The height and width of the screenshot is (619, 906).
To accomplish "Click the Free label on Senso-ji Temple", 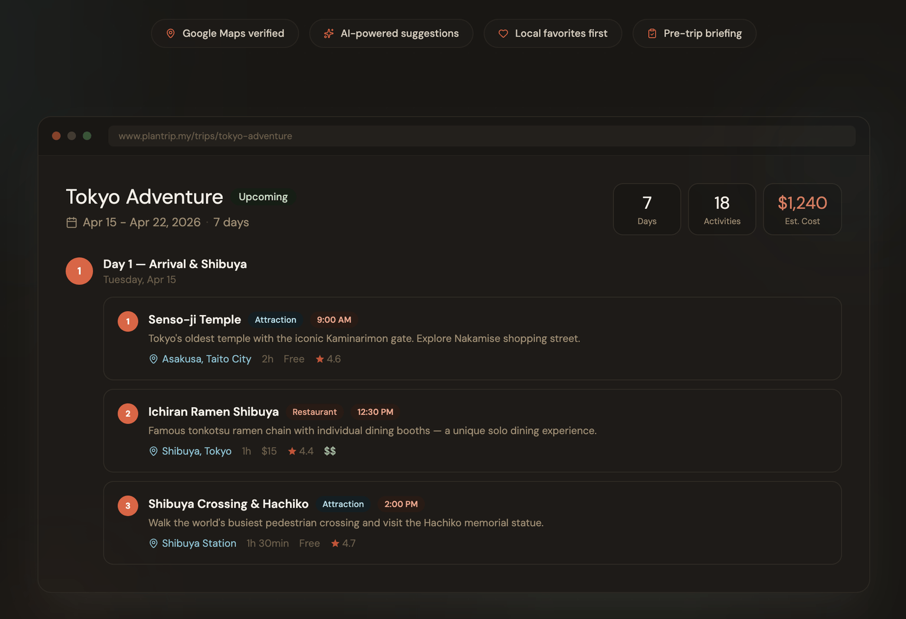I will 294,359.
